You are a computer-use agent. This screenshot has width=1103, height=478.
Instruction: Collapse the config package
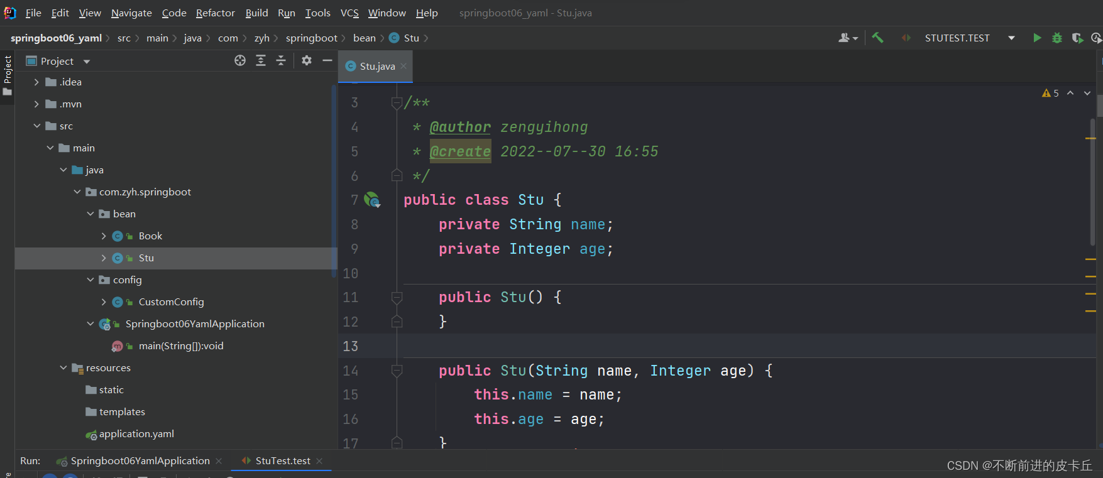[x=91, y=280]
